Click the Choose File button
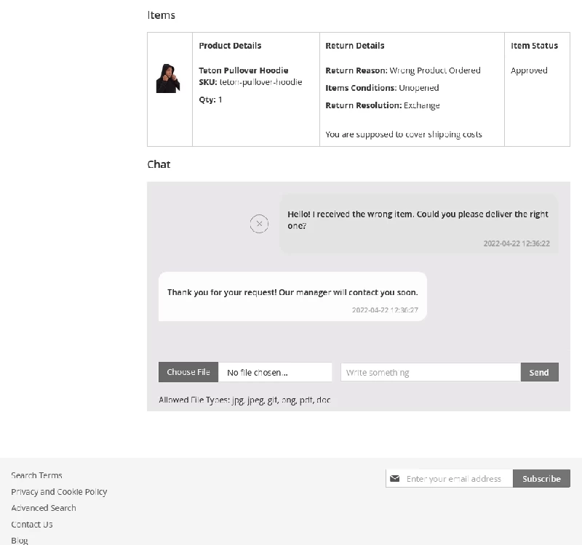 188,372
